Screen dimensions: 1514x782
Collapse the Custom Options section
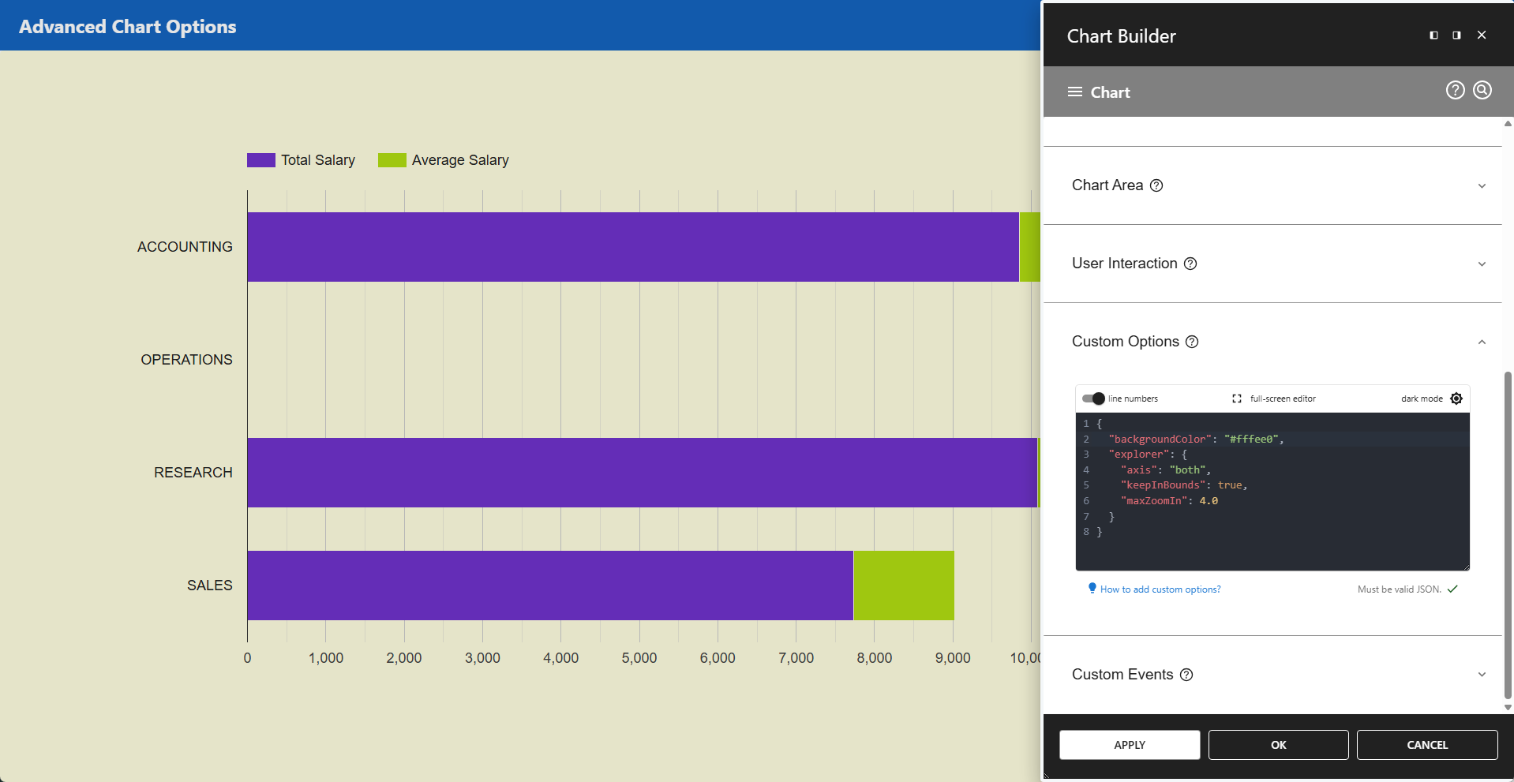pos(1482,342)
